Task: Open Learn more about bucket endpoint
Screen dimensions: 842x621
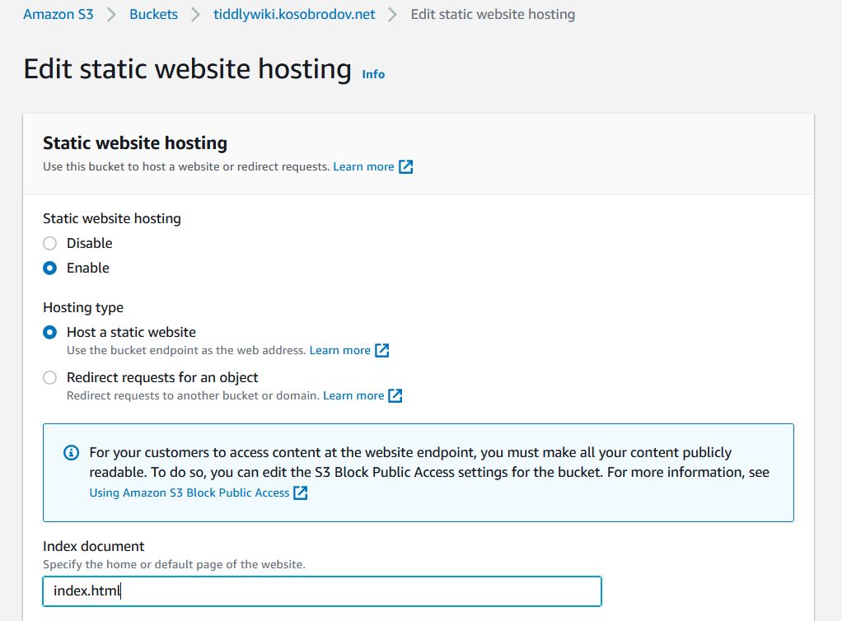Action: pyautogui.click(x=340, y=350)
